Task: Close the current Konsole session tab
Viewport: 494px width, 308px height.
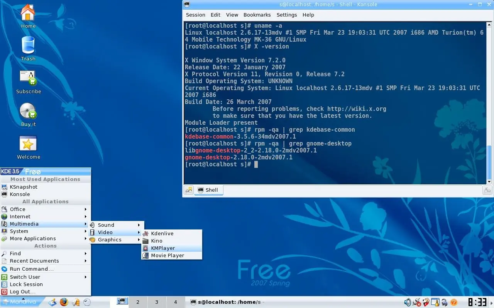Action: tap(487, 190)
